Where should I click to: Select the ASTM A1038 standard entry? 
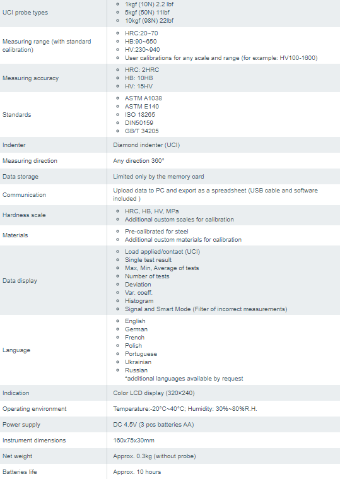tap(143, 98)
